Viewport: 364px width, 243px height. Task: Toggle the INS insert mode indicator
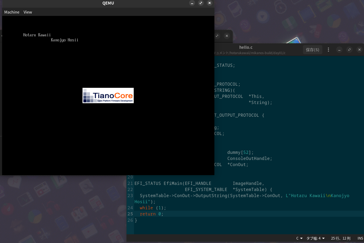point(360,238)
